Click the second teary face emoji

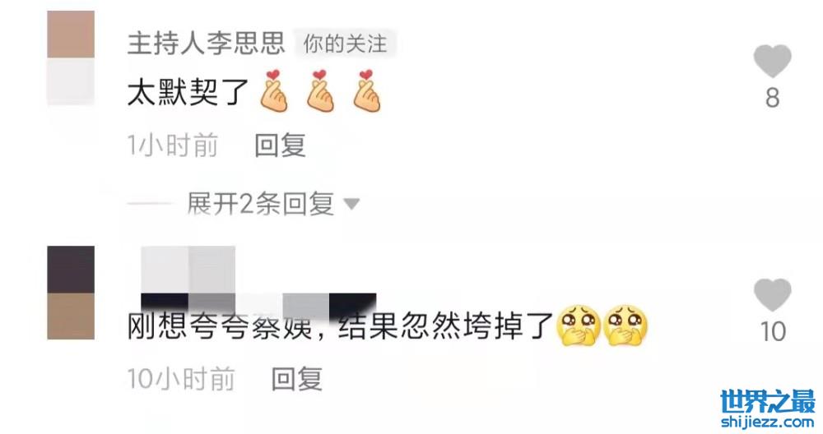(625, 326)
